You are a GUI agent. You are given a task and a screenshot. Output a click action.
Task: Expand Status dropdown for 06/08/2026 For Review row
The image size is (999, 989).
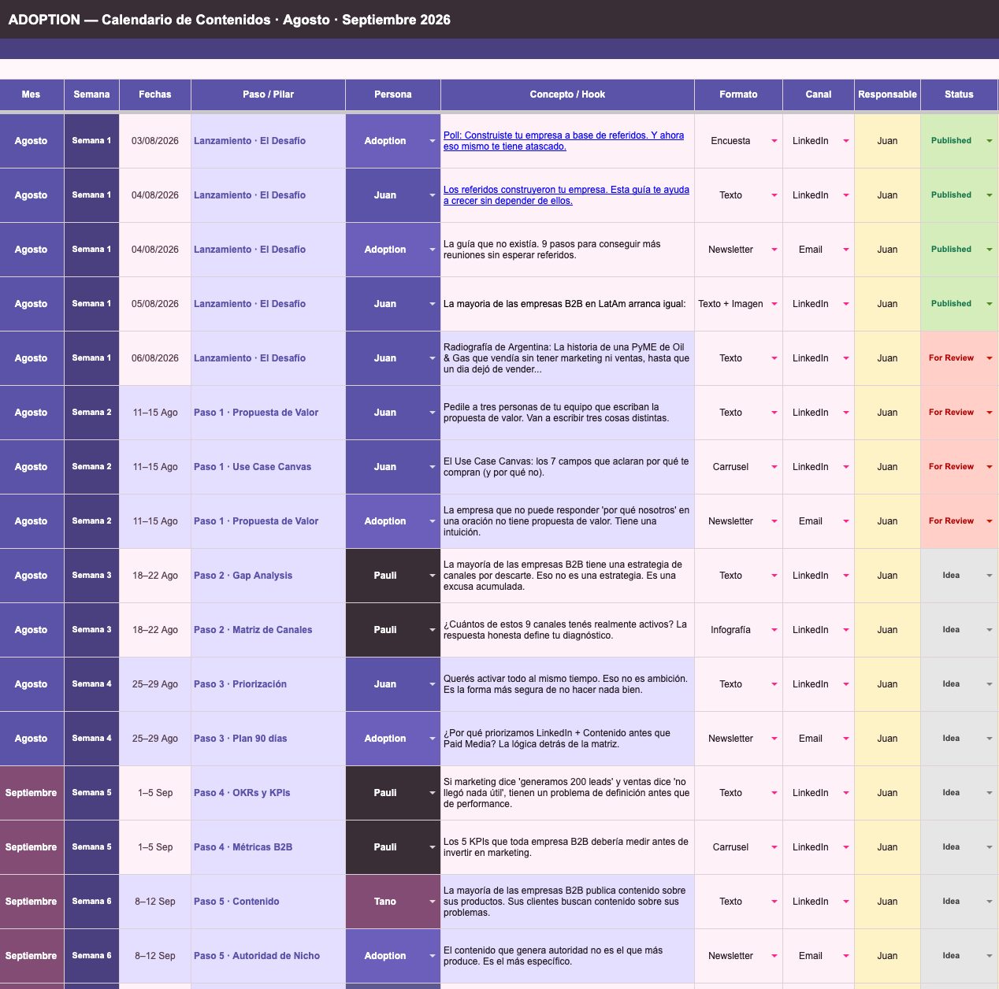click(989, 358)
